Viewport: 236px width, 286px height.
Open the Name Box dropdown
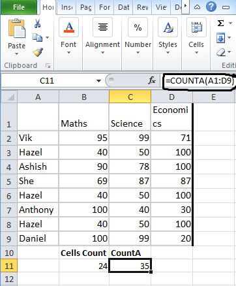(x=98, y=81)
